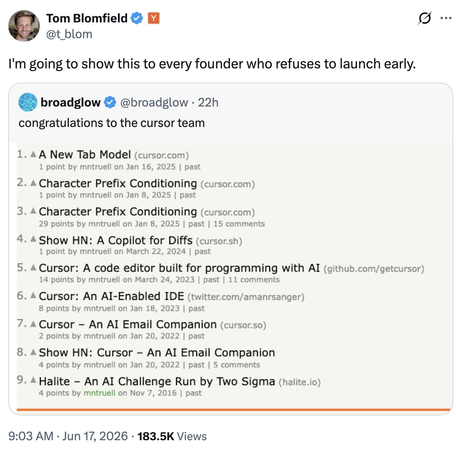The image size is (456, 452).
Task: Click the Grok slashed-circle icon
Action: [425, 18]
